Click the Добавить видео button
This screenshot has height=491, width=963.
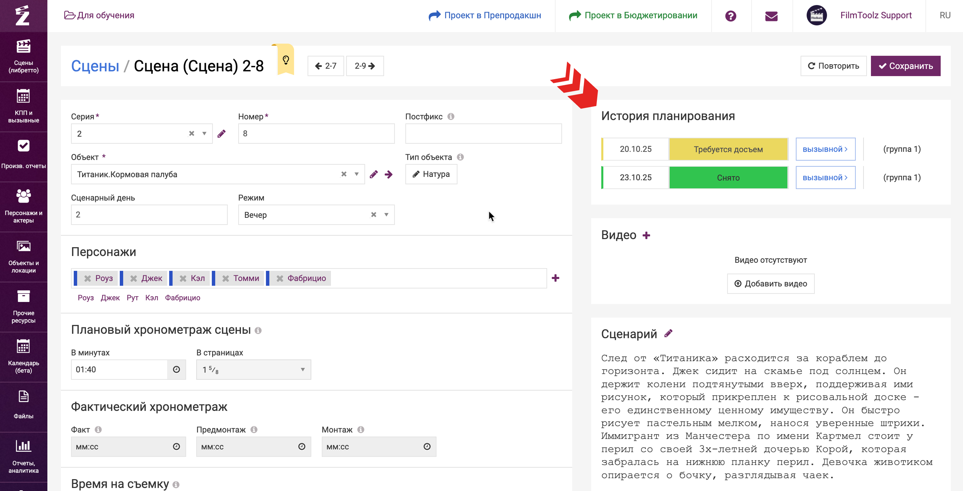[x=770, y=284]
